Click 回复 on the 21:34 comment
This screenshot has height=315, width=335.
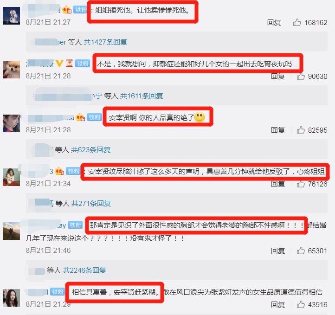click(278, 184)
